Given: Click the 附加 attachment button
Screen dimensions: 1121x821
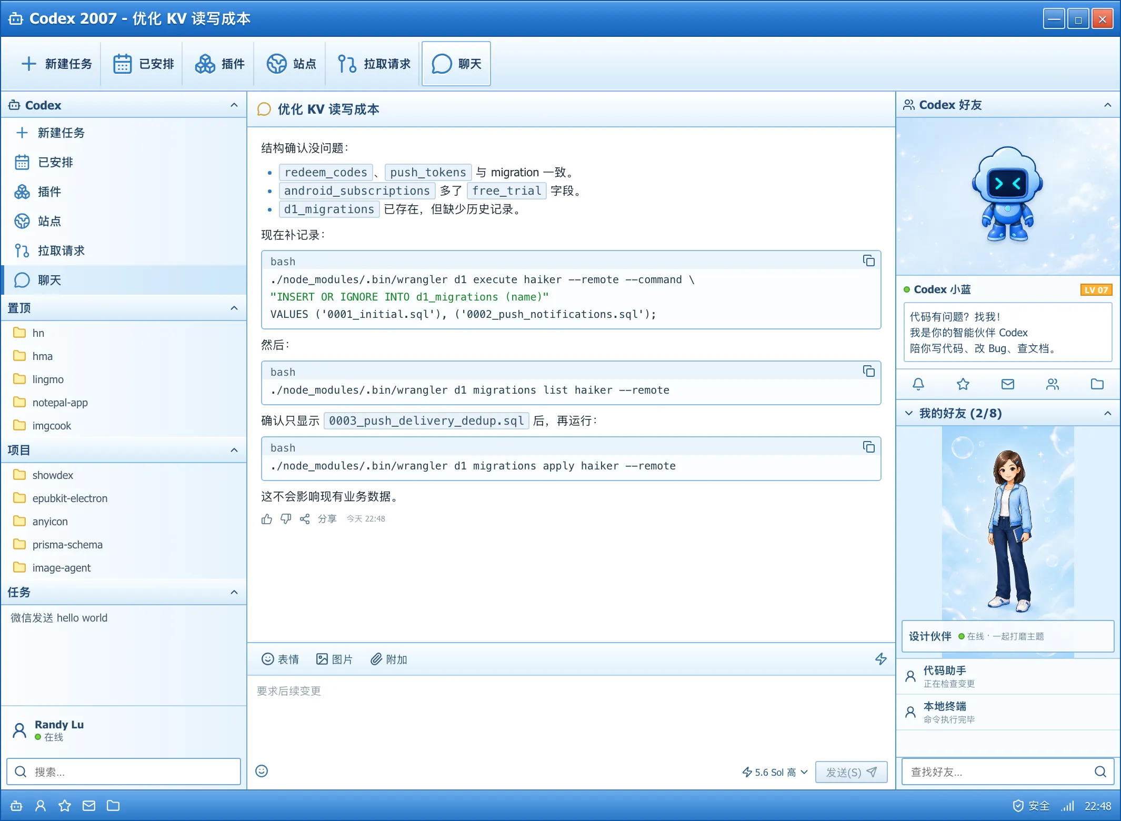Looking at the screenshot, I should click(389, 659).
